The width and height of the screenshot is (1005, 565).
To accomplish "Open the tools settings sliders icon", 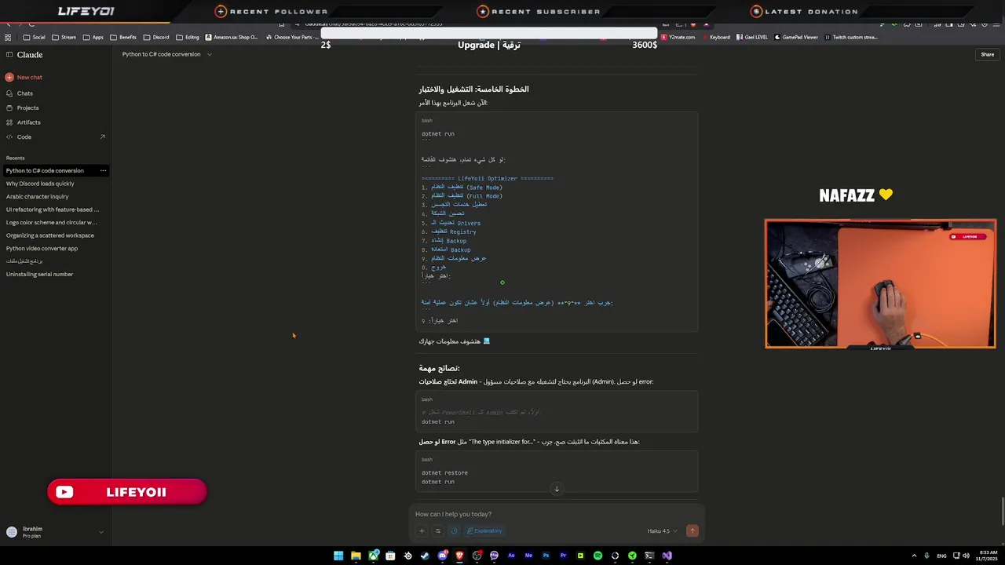I will 438,531.
